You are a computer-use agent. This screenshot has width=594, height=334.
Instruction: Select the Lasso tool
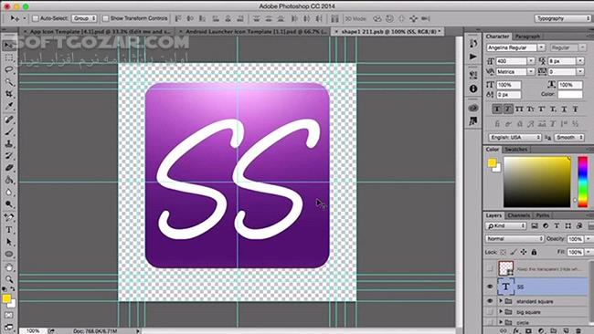pos(9,70)
